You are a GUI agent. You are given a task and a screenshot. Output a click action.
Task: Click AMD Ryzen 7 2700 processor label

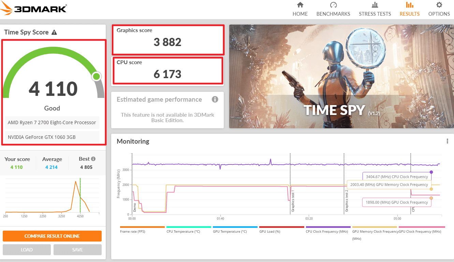pos(52,122)
